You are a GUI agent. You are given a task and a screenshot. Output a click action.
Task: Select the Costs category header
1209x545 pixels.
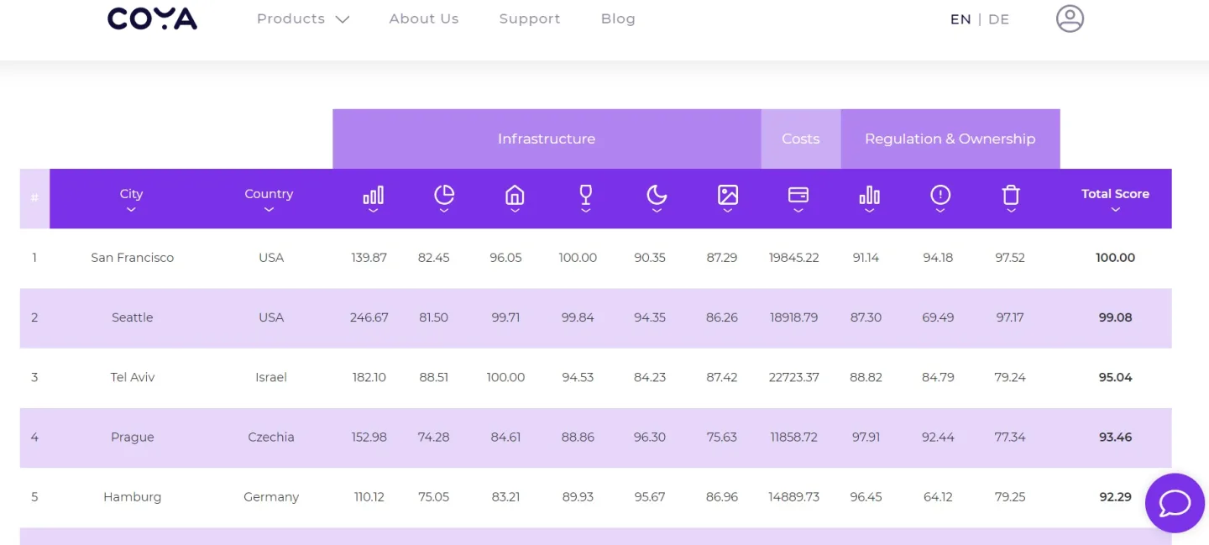[801, 139]
